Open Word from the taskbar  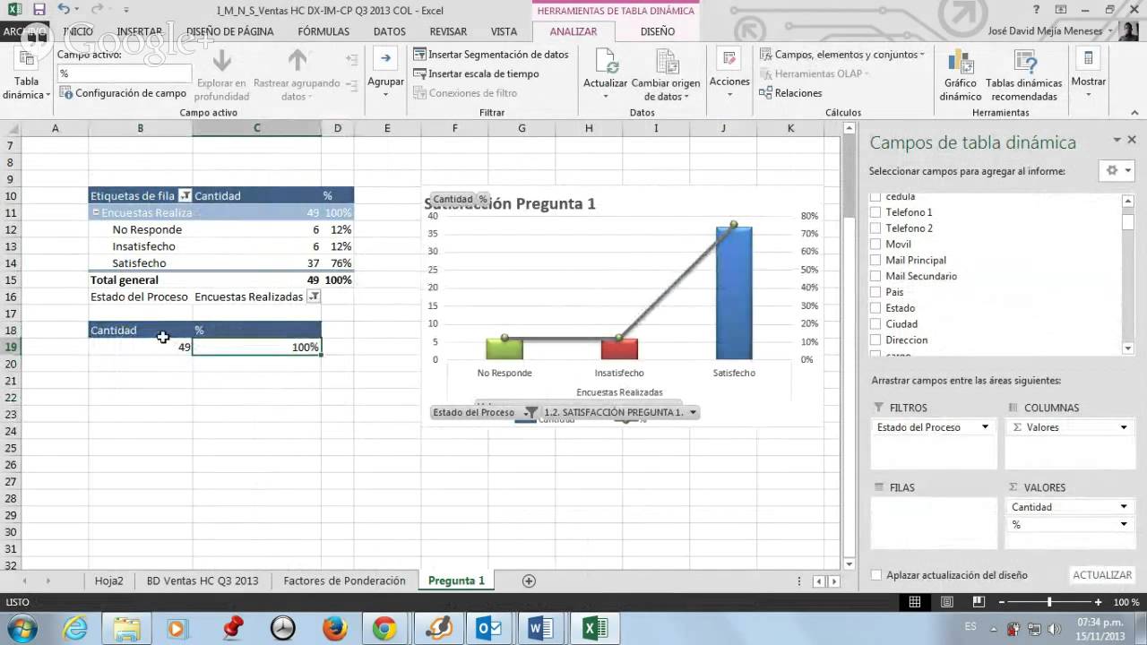point(540,629)
